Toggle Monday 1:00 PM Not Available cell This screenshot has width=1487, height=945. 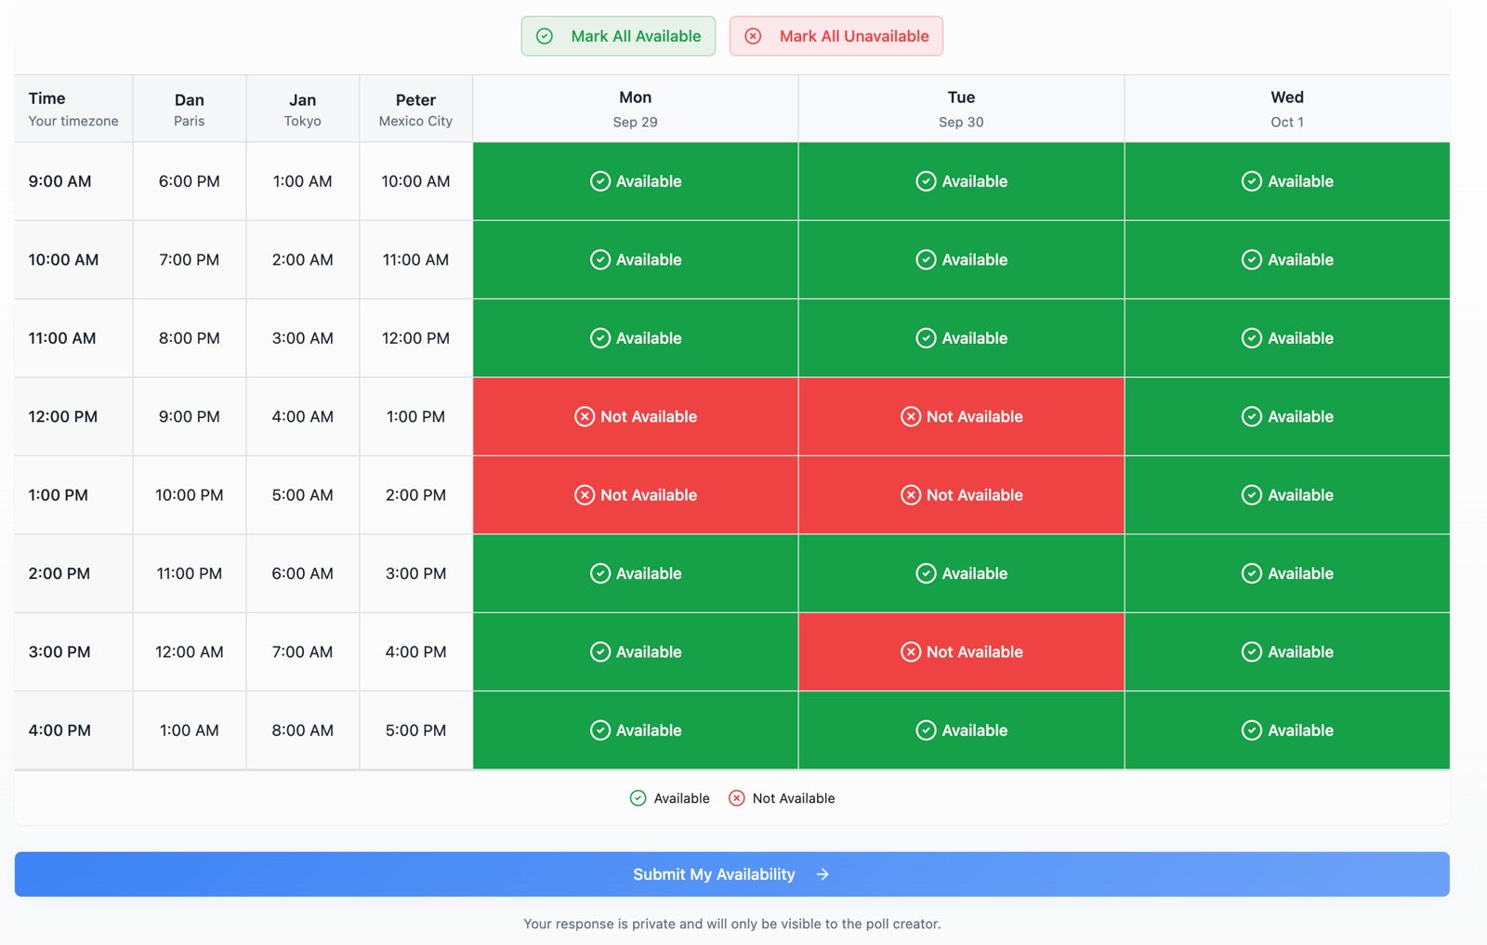635,495
